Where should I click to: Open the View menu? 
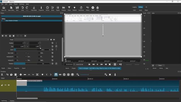click(10, 4)
